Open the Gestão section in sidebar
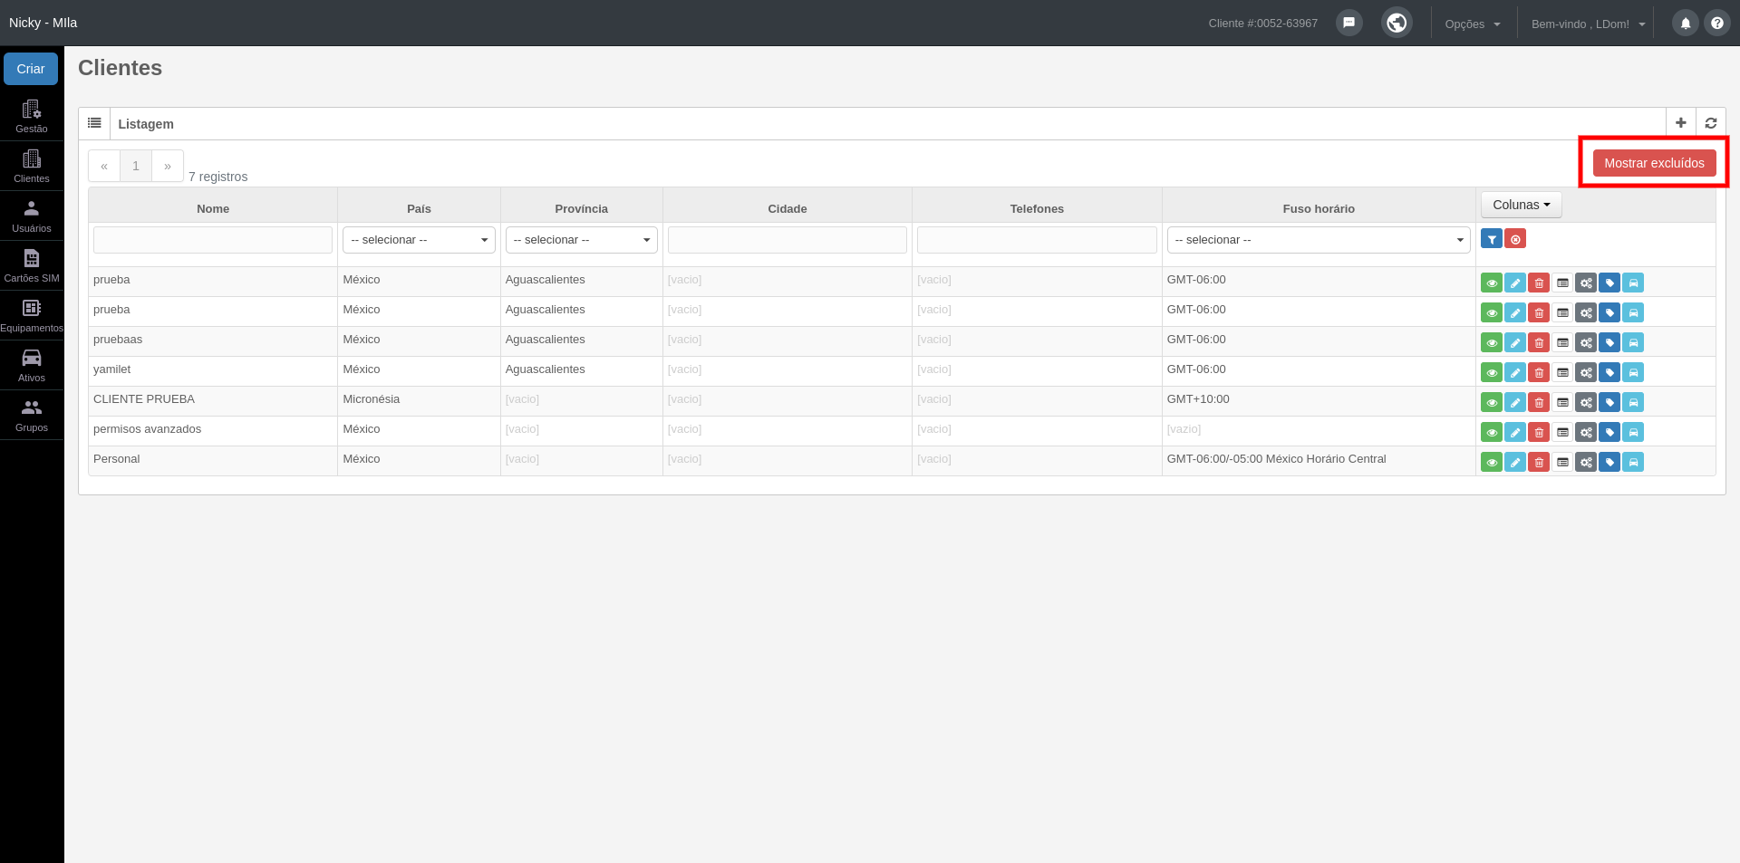Viewport: 1740px width, 863px height. coord(32,117)
